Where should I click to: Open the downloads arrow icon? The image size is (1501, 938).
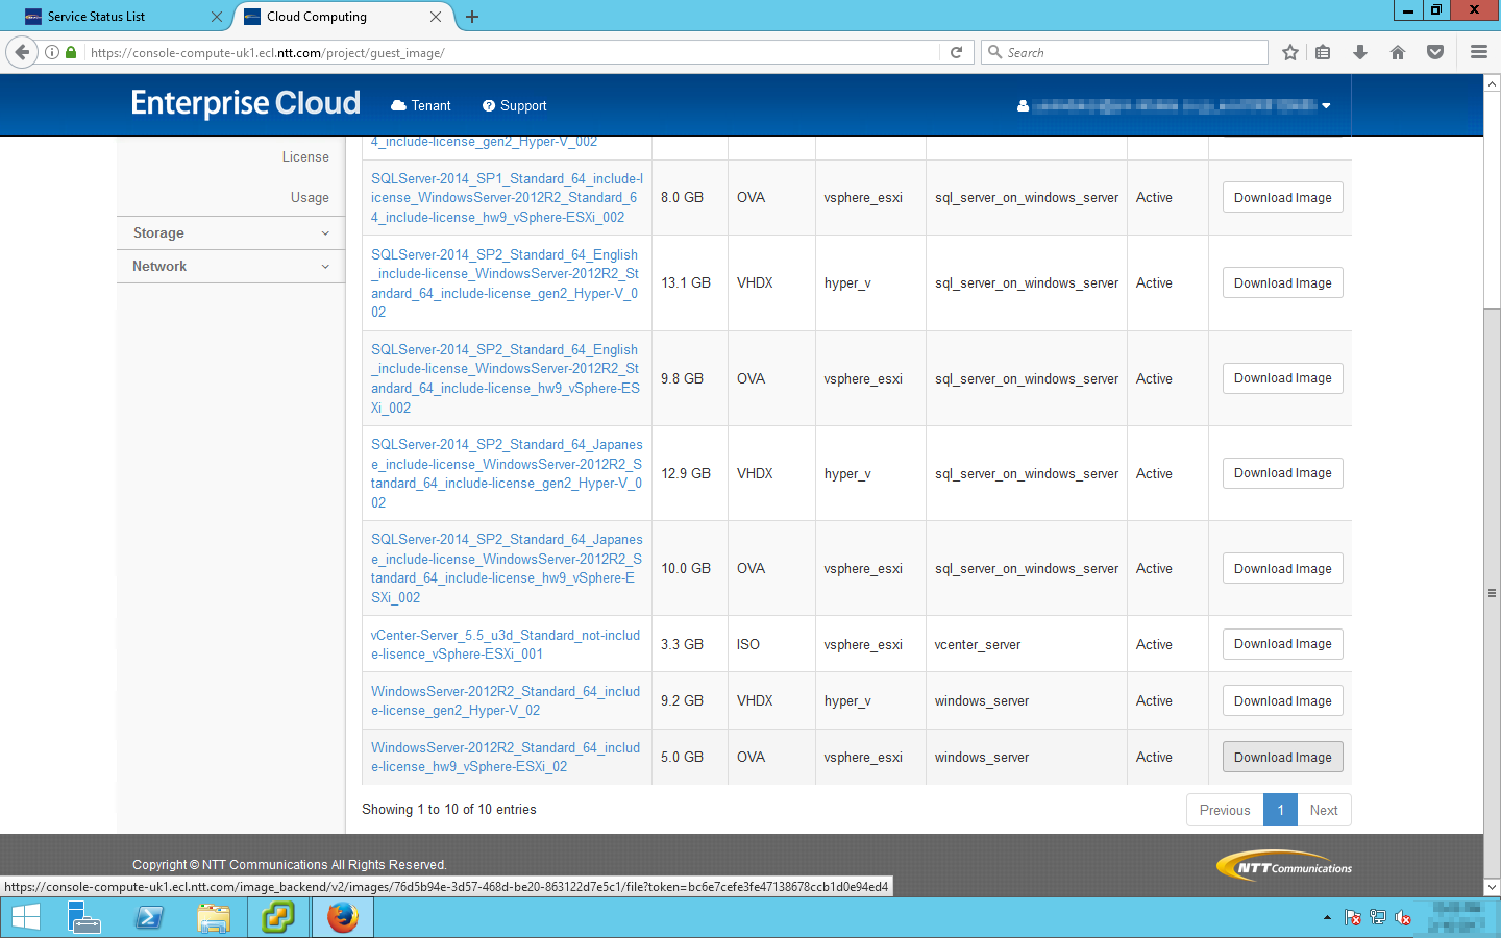click(1360, 52)
